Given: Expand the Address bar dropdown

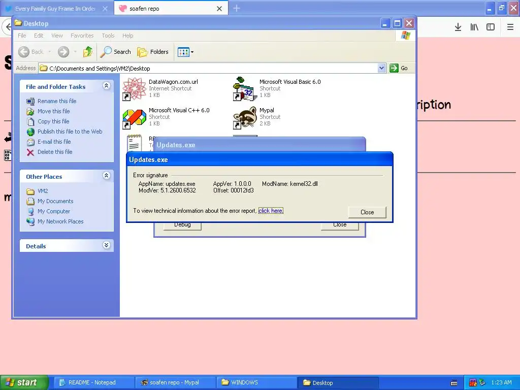Looking at the screenshot, I should pyautogui.click(x=381, y=68).
